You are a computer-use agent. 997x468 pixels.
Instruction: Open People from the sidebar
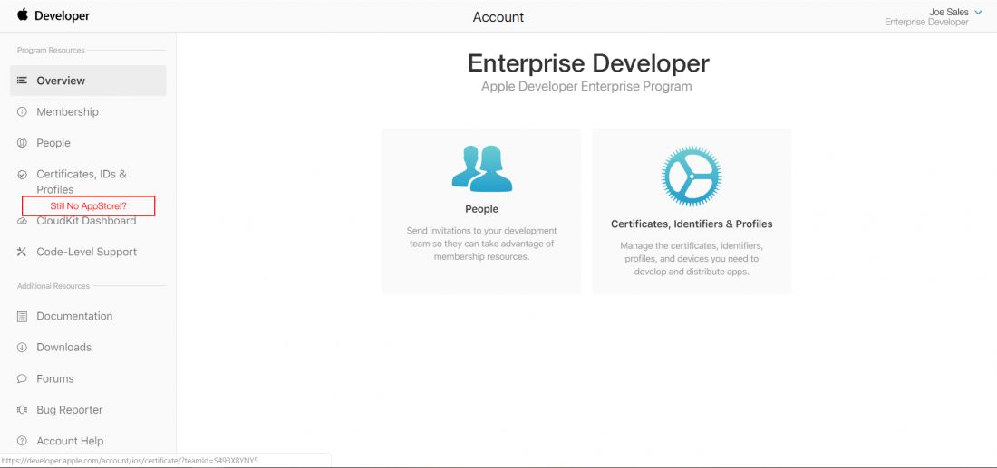click(53, 143)
